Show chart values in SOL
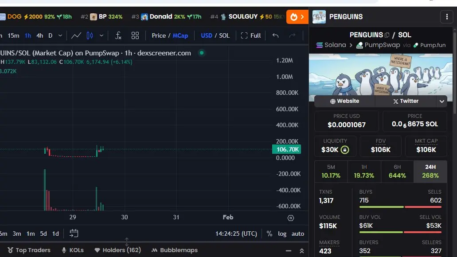The image size is (457, 257). click(224, 35)
